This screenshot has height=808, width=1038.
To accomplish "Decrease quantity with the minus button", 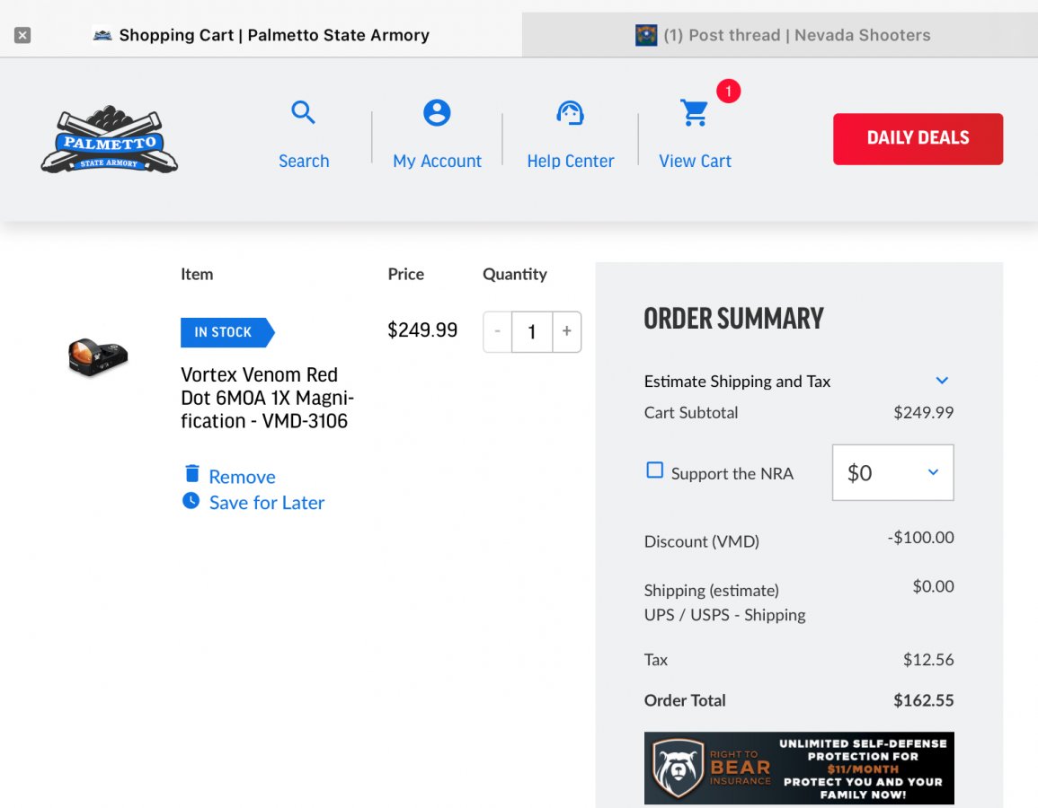I will (x=497, y=331).
